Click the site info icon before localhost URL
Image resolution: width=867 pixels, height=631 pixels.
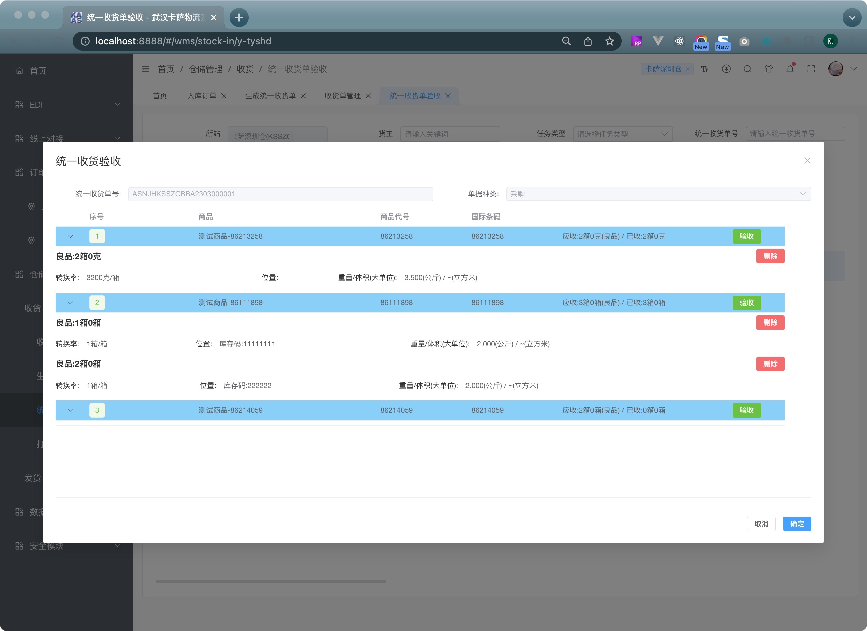tap(85, 41)
